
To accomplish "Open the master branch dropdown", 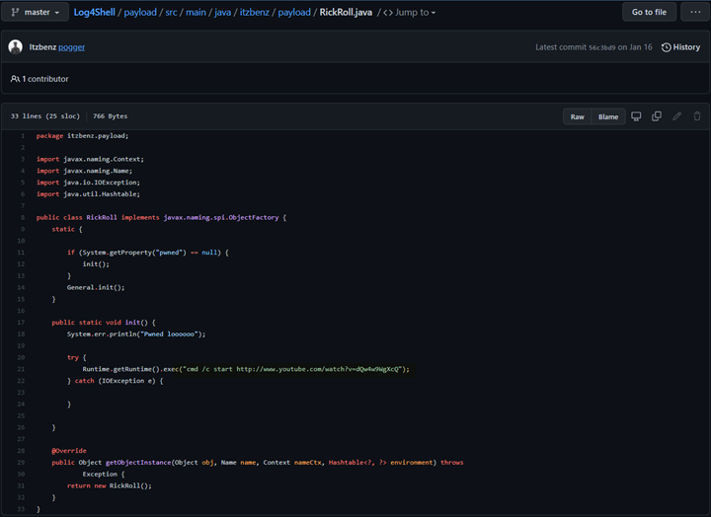I will [35, 12].
